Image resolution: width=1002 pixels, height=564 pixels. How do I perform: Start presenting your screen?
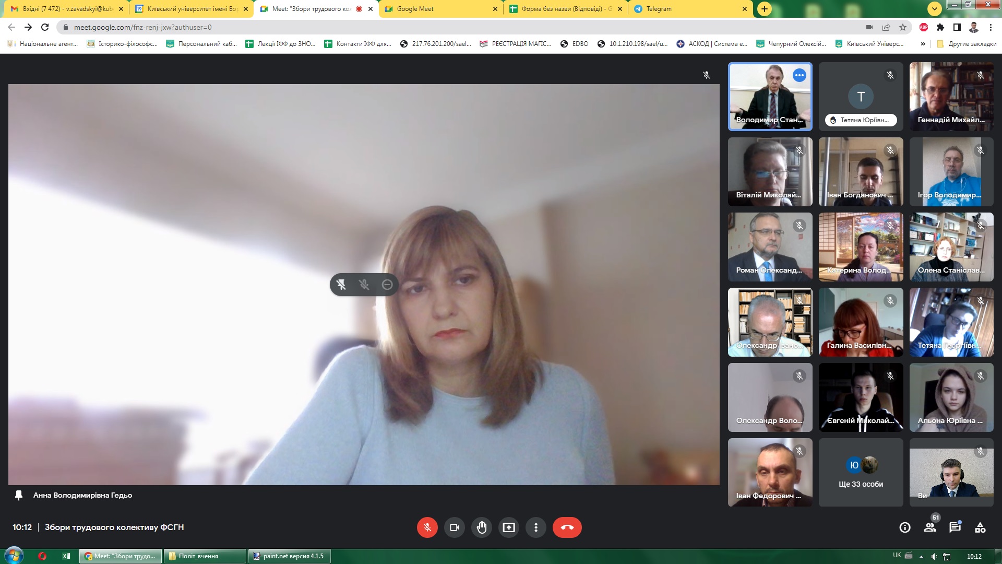click(508, 527)
